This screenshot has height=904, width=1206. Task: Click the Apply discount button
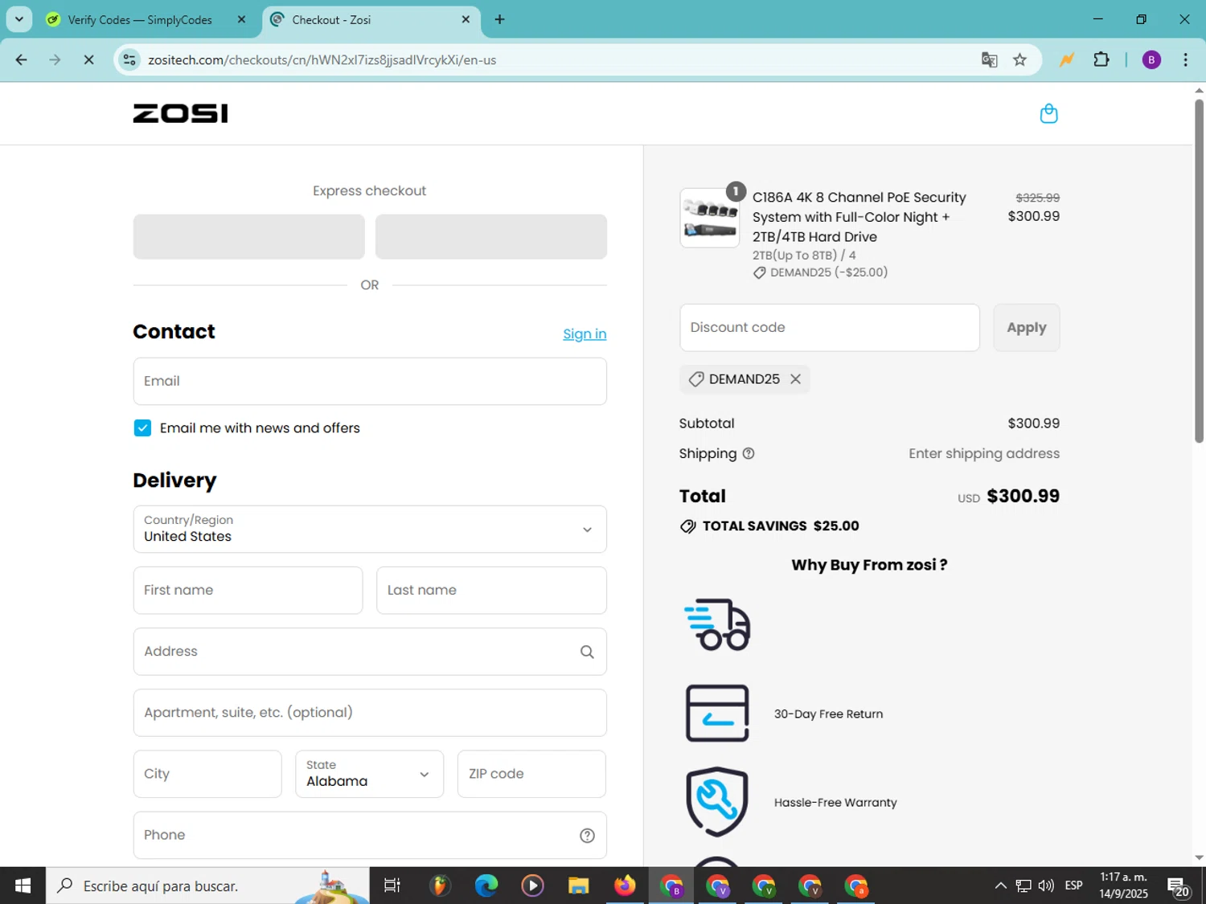(1027, 328)
